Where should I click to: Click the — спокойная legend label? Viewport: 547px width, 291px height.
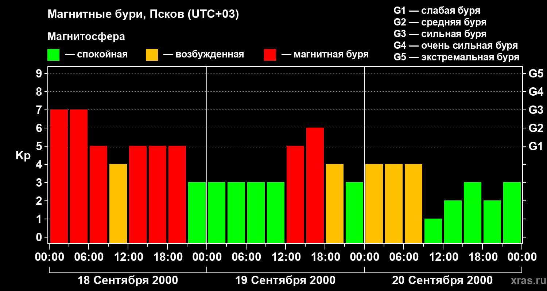coord(96,55)
